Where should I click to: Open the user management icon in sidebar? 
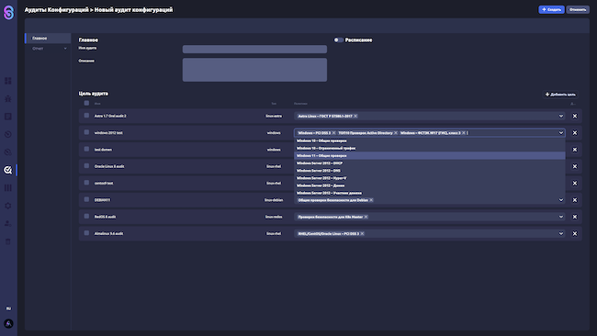point(8,223)
